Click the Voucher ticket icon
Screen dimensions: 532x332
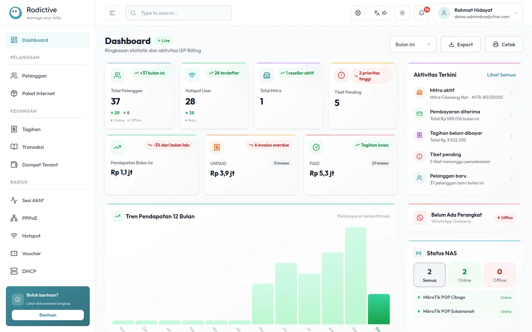(14, 253)
